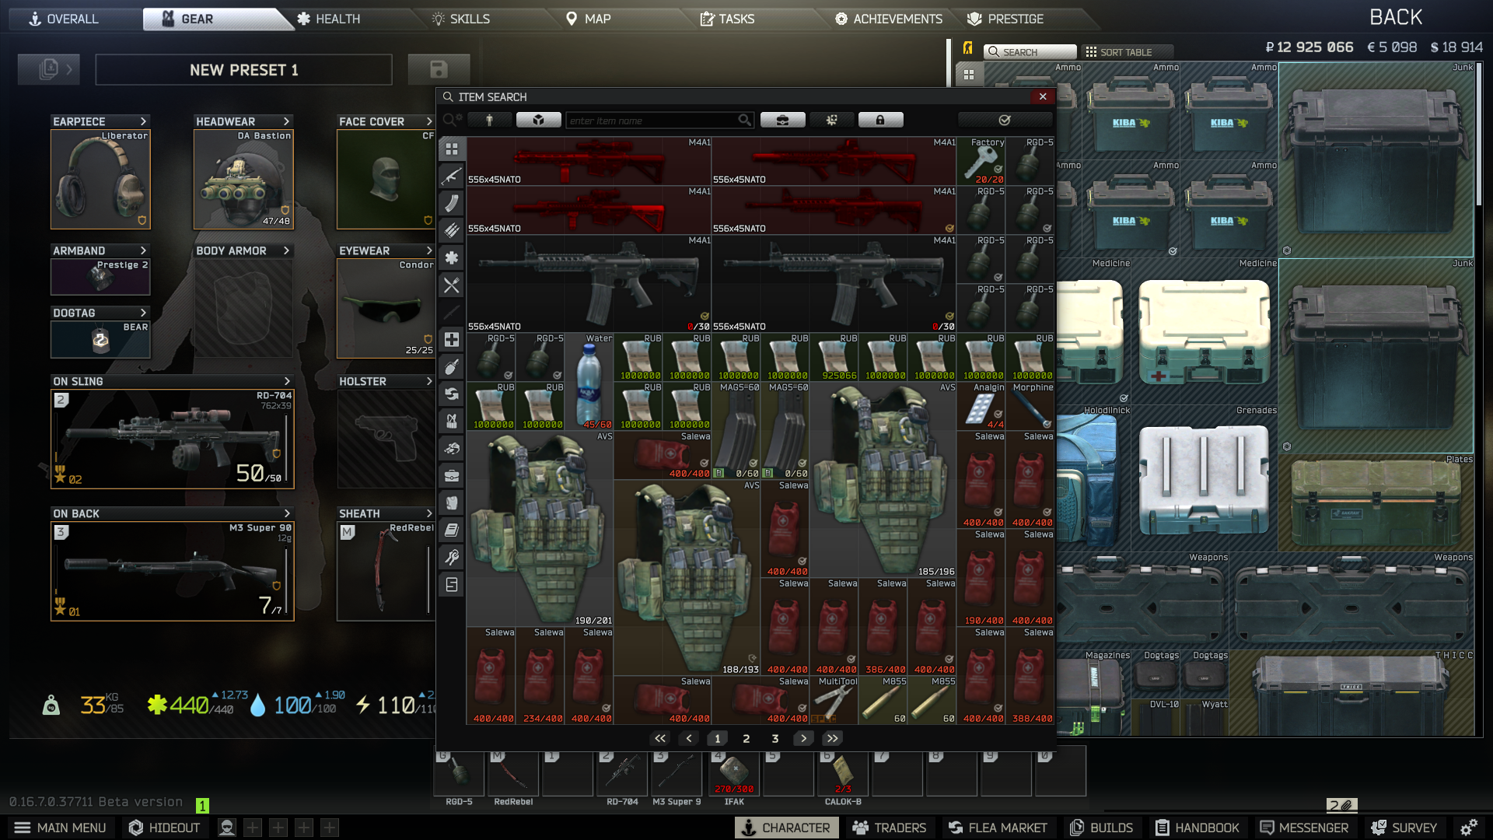The image size is (1493, 840).
Task: Open the HIDEOUT screen
Action: coord(164,828)
